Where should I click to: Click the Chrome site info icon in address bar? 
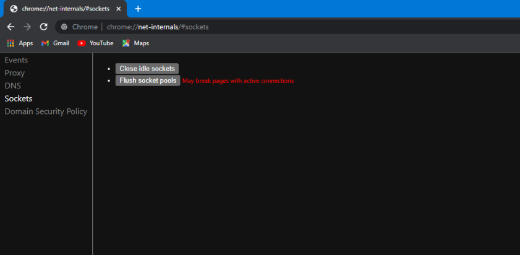(64, 27)
